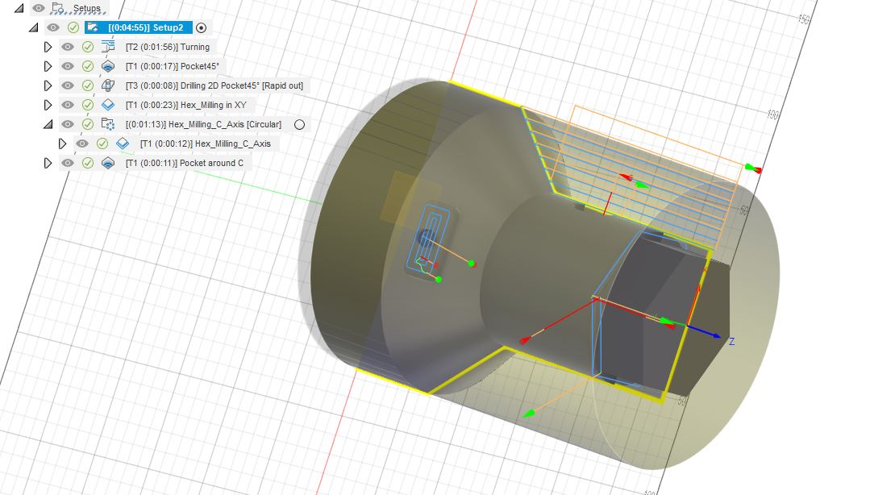Click the blue Z axis label in viewport
874x495 pixels.
[732, 341]
